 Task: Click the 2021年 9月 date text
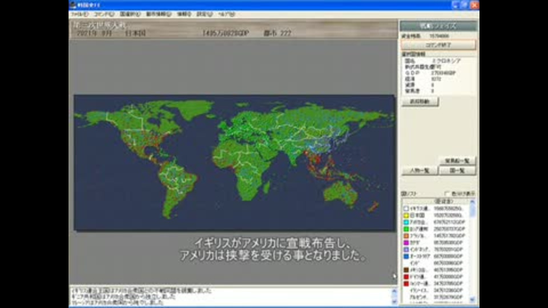point(94,34)
